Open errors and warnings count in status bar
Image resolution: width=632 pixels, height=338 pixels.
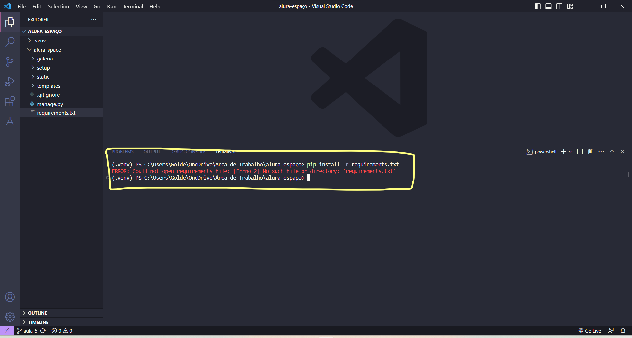tap(62, 331)
